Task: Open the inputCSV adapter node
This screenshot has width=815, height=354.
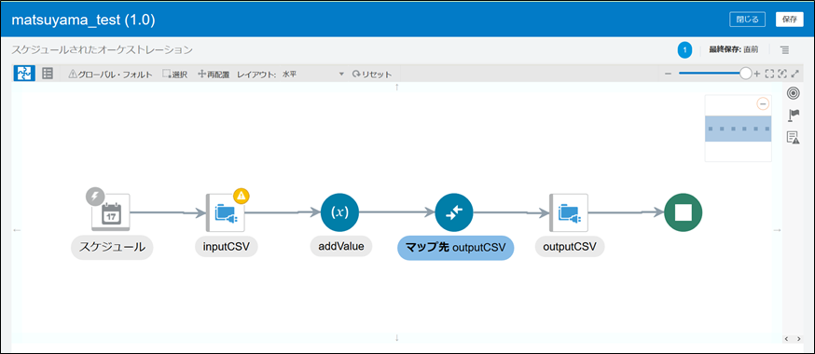Action: pos(226,211)
